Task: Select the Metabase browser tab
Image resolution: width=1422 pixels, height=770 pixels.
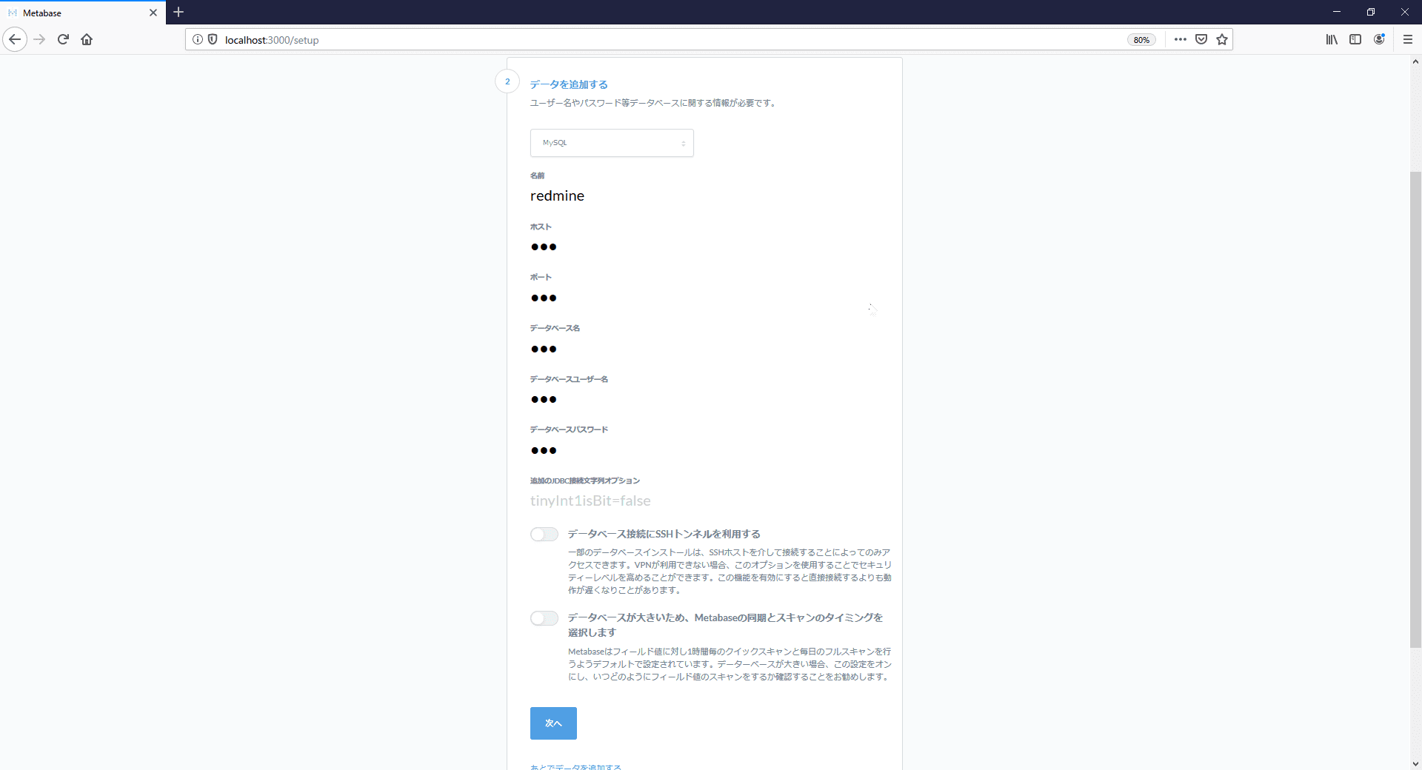Action: (83, 13)
